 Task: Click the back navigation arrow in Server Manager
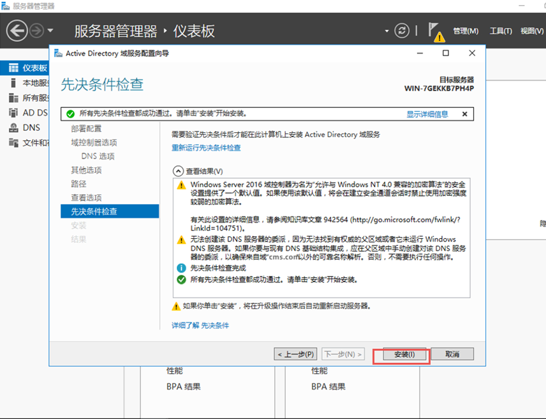(17, 31)
